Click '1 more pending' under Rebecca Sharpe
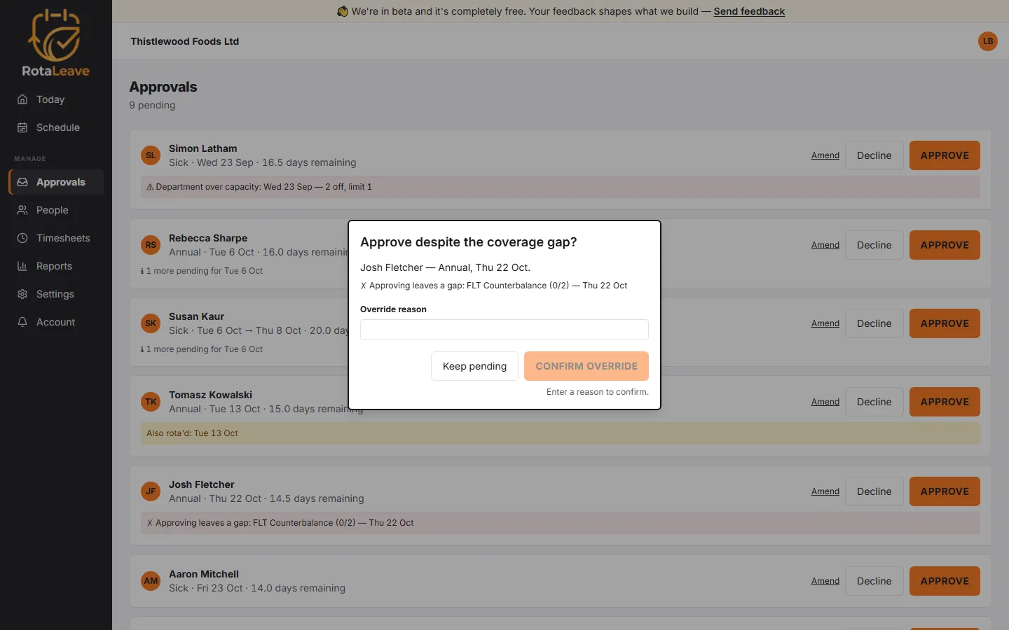The height and width of the screenshot is (630, 1009). [x=202, y=271]
